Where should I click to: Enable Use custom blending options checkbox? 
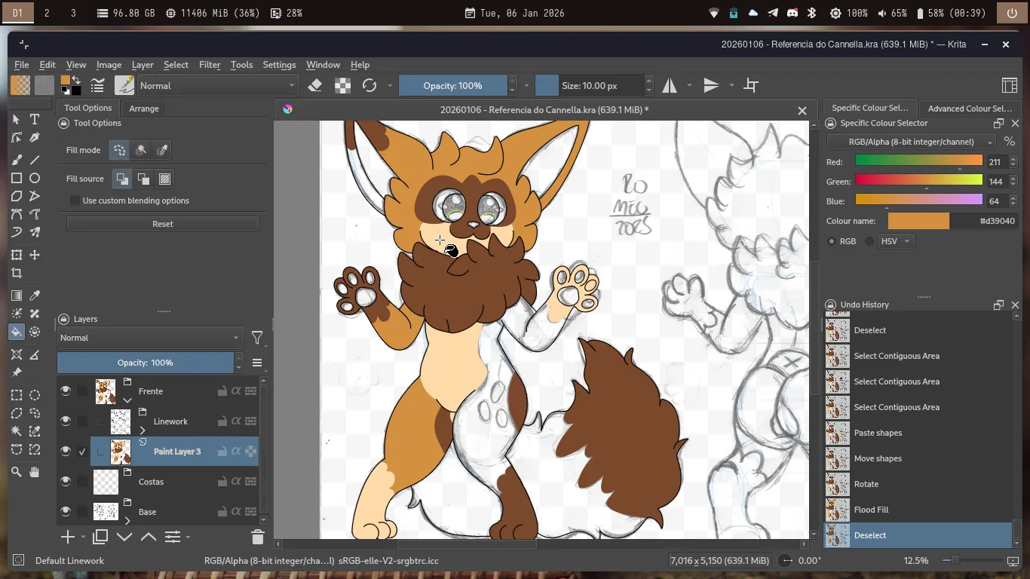[x=75, y=201]
